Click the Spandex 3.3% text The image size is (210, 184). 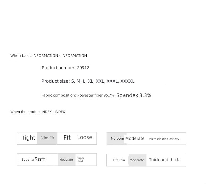click(134, 95)
